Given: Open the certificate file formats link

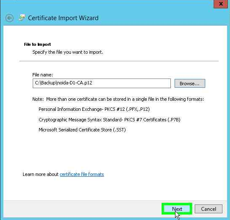Looking at the screenshot, I should [82, 174].
